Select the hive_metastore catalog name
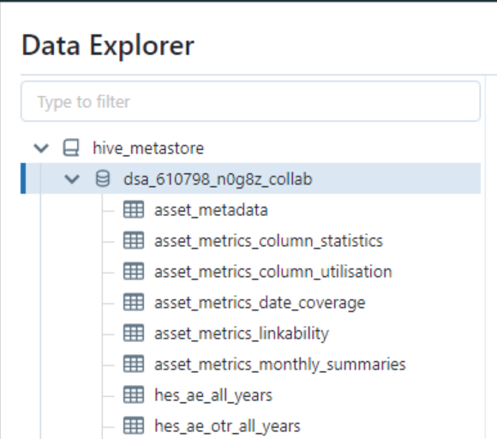The height and width of the screenshot is (439, 497). click(148, 148)
